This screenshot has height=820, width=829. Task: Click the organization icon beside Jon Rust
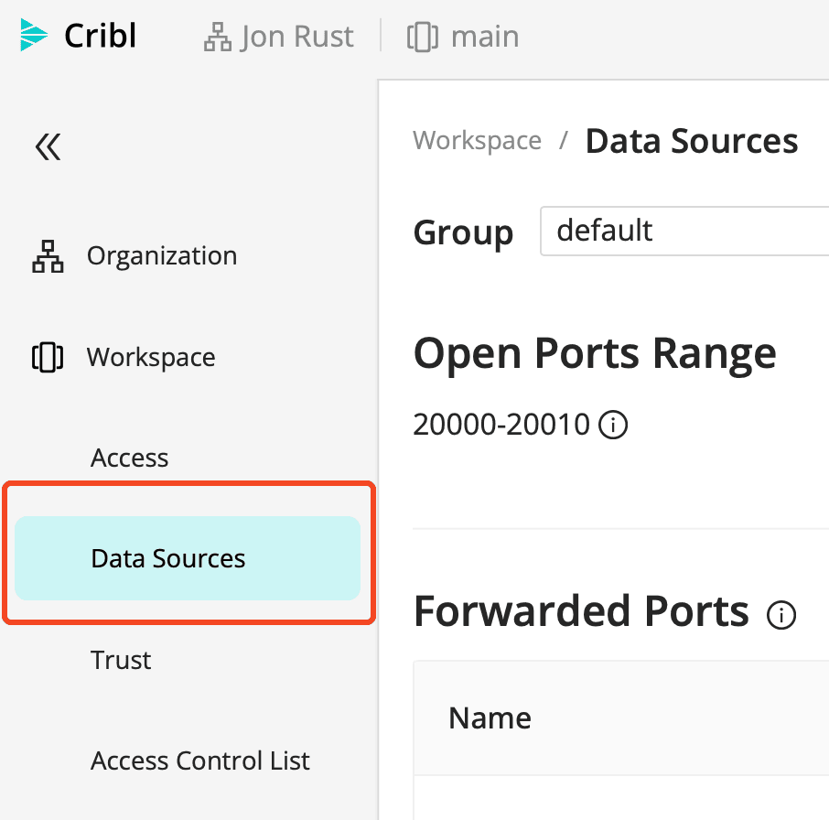(x=217, y=38)
